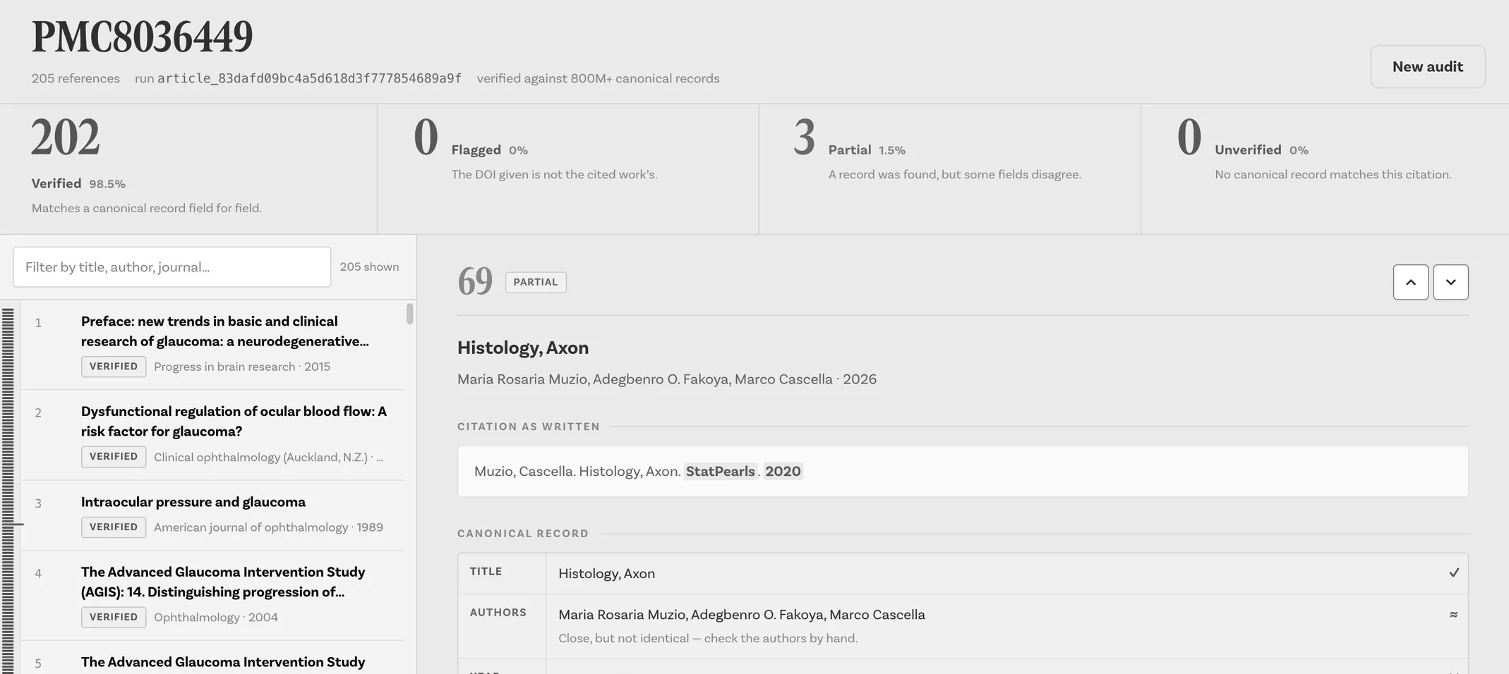Click the VERIFIED badge on reference 4
This screenshot has width=1509, height=674.
114,617
